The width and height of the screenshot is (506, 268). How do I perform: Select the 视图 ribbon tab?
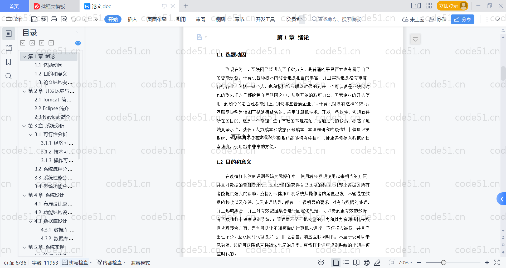[x=220, y=19]
